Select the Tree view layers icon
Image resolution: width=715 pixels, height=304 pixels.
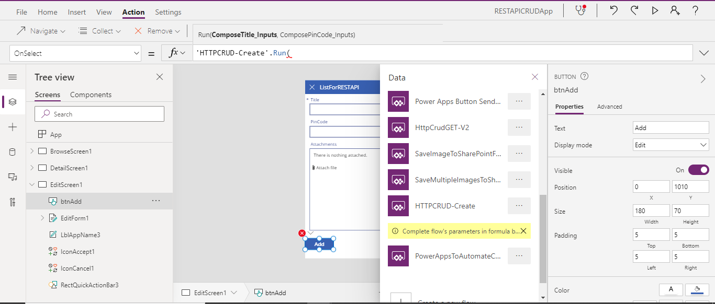[x=13, y=102]
